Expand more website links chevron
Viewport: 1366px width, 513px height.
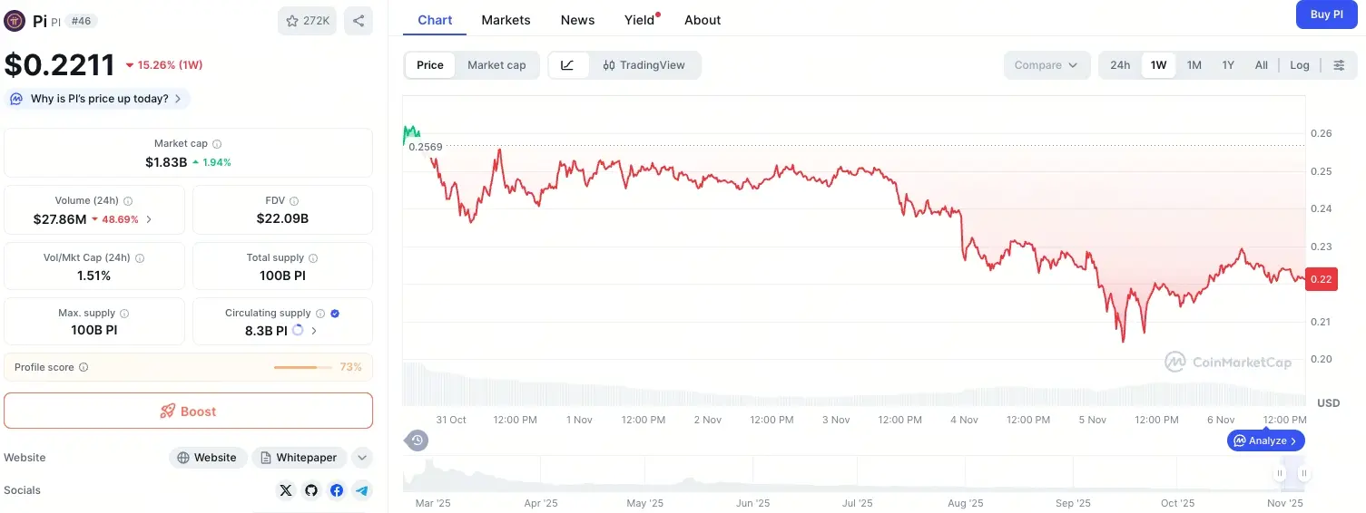click(361, 458)
